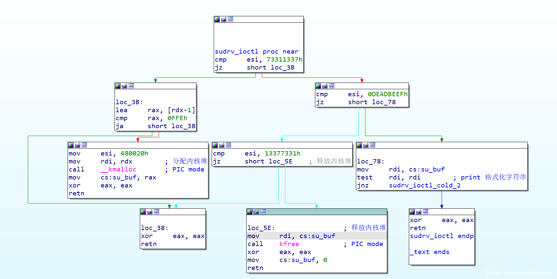
Task: Jump to sudrv_ioctl_cold_2 from jnz instruction
Action: [x=424, y=185]
